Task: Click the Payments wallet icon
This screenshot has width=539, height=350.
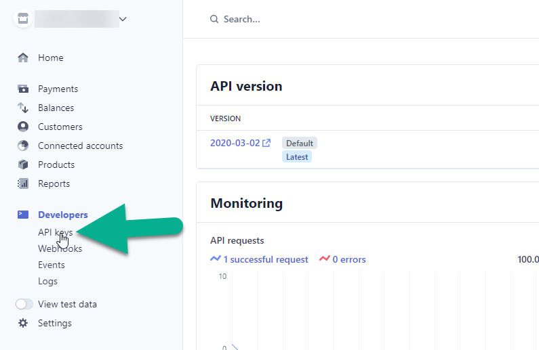Action: pos(23,89)
